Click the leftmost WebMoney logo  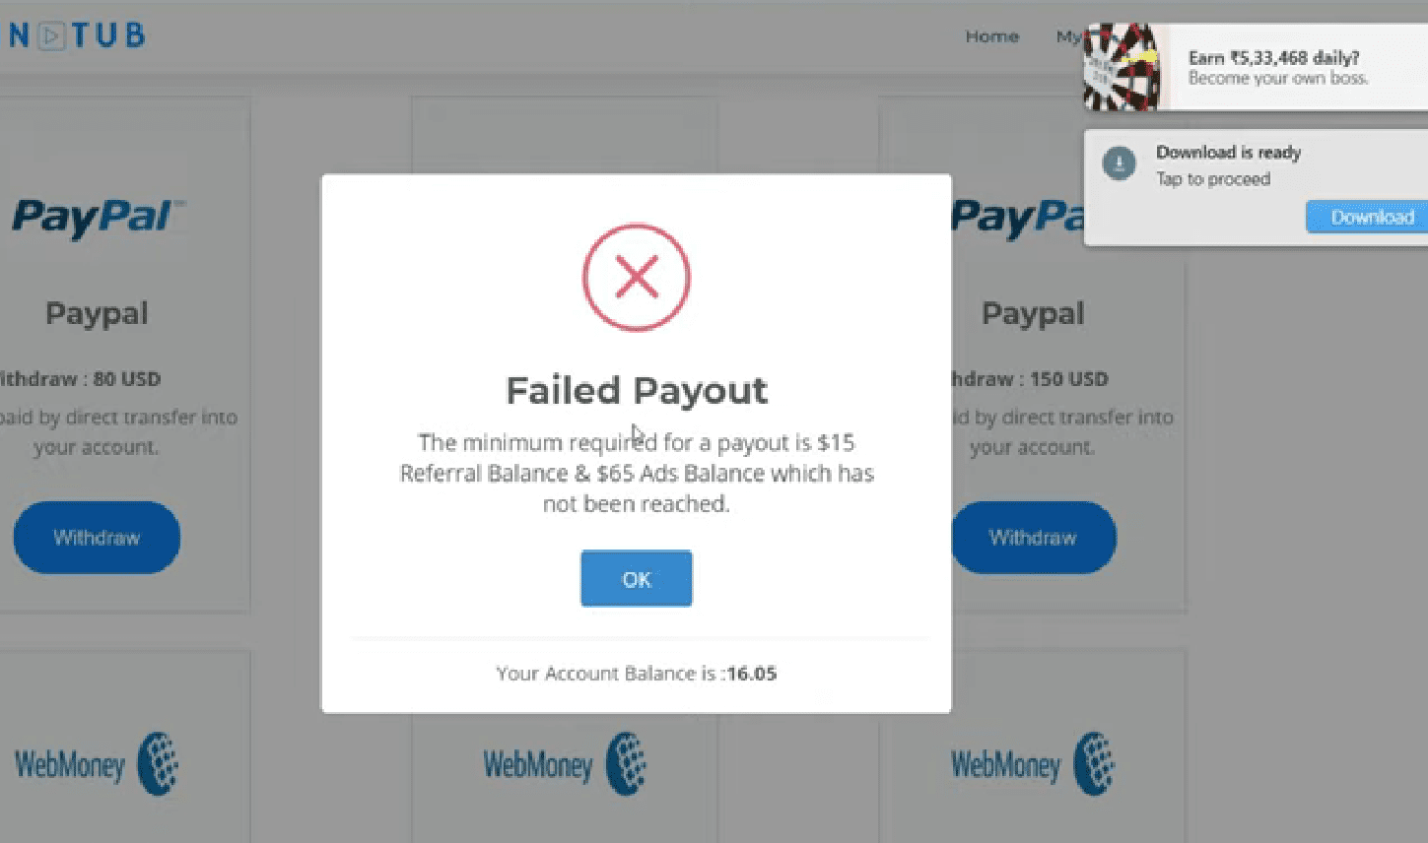97,764
